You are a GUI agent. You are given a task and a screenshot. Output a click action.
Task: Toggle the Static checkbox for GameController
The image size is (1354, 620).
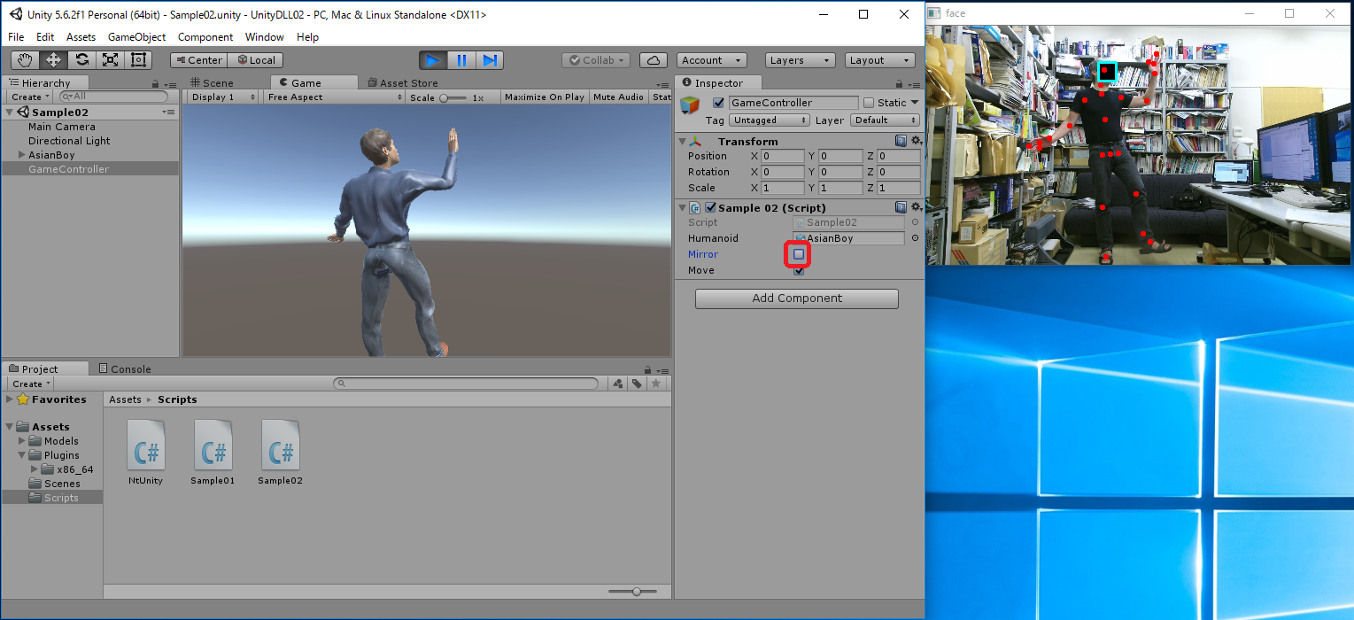coord(868,103)
